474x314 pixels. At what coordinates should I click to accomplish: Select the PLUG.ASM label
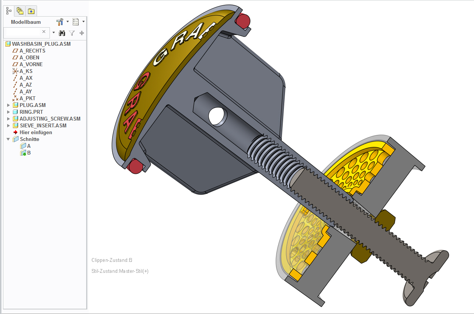[x=33, y=105]
